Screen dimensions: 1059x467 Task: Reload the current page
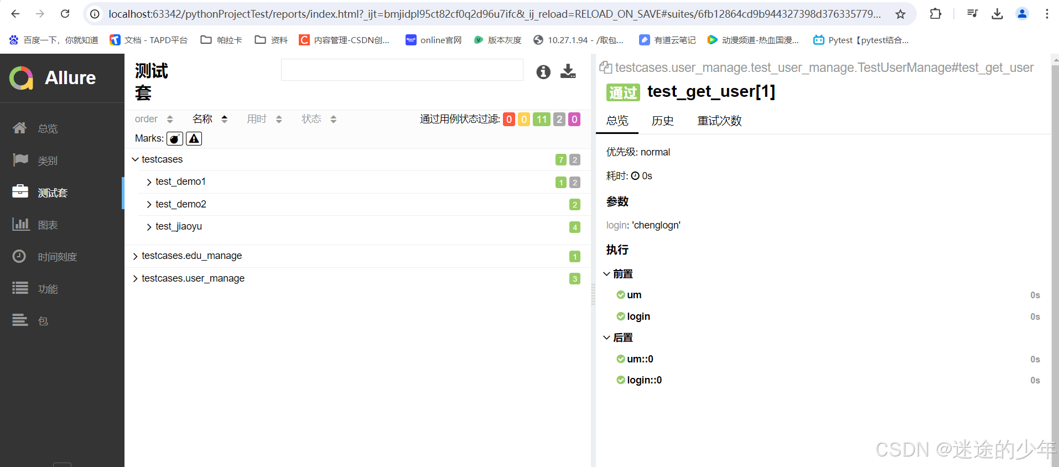[x=65, y=14]
